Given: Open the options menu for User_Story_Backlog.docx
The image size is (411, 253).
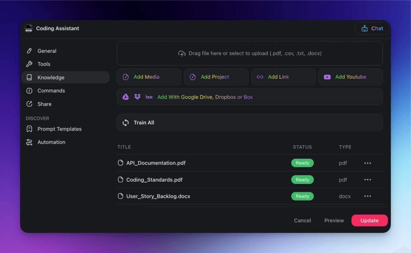Looking at the screenshot, I should pyautogui.click(x=368, y=196).
